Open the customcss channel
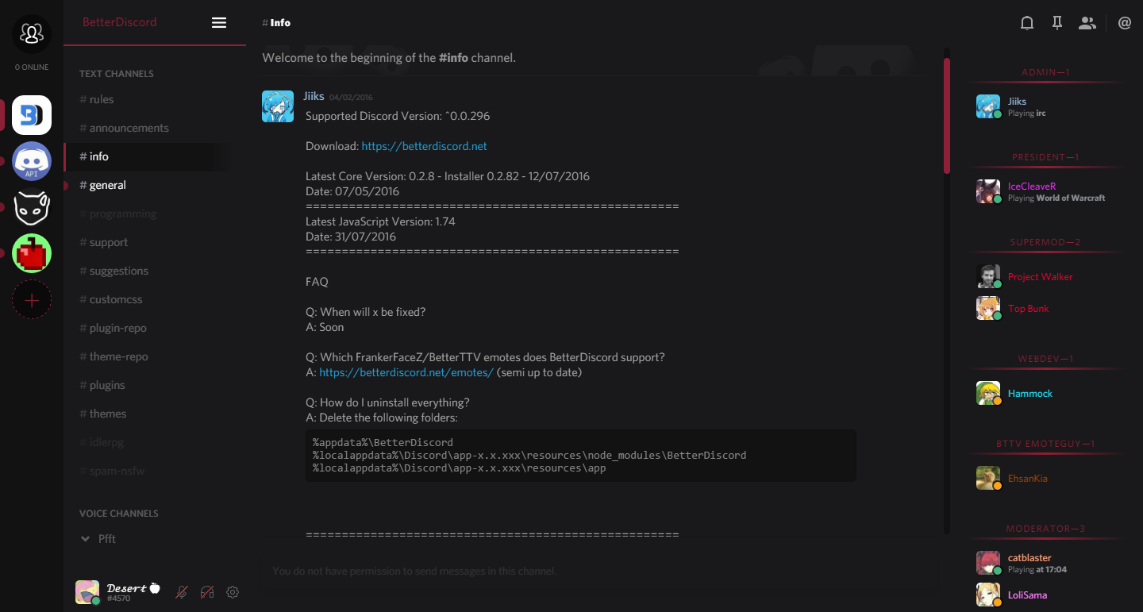The height and width of the screenshot is (612, 1143). coord(155,299)
